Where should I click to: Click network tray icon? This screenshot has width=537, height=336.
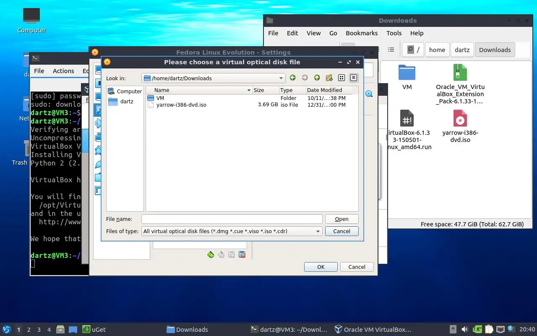[500, 329]
